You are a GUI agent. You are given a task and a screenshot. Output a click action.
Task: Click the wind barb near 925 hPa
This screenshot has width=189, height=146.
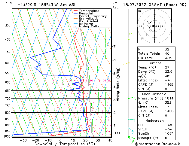(131, 130)
